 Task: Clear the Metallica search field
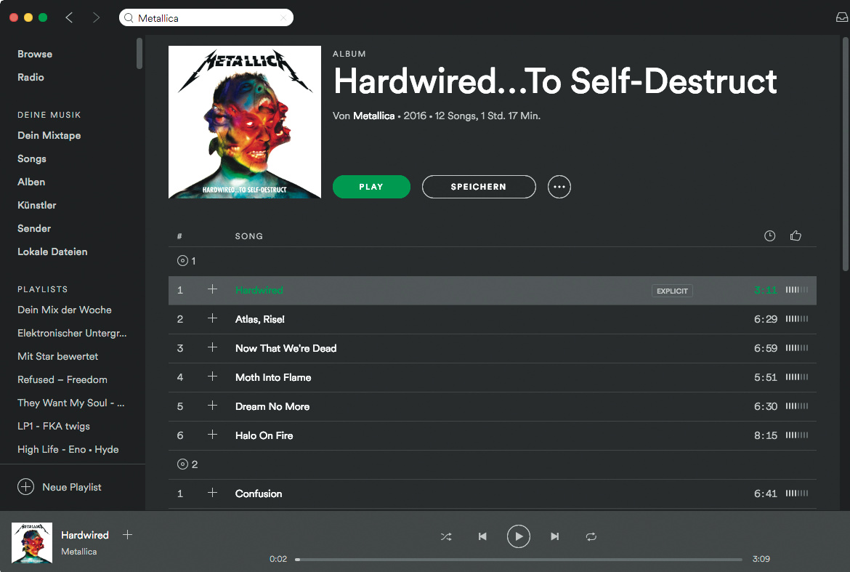coord(283,18)
